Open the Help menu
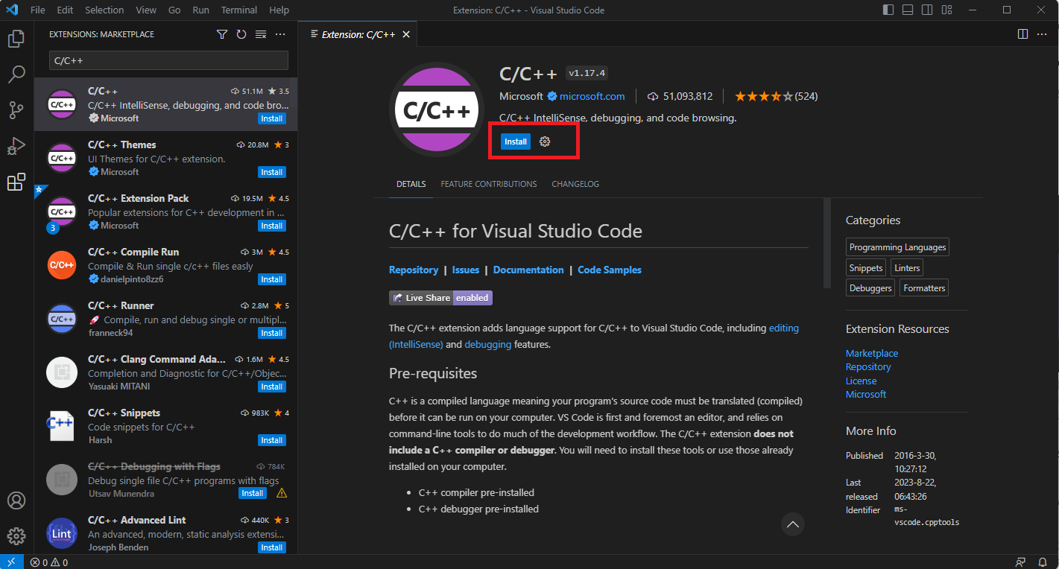 pos(279,10)
